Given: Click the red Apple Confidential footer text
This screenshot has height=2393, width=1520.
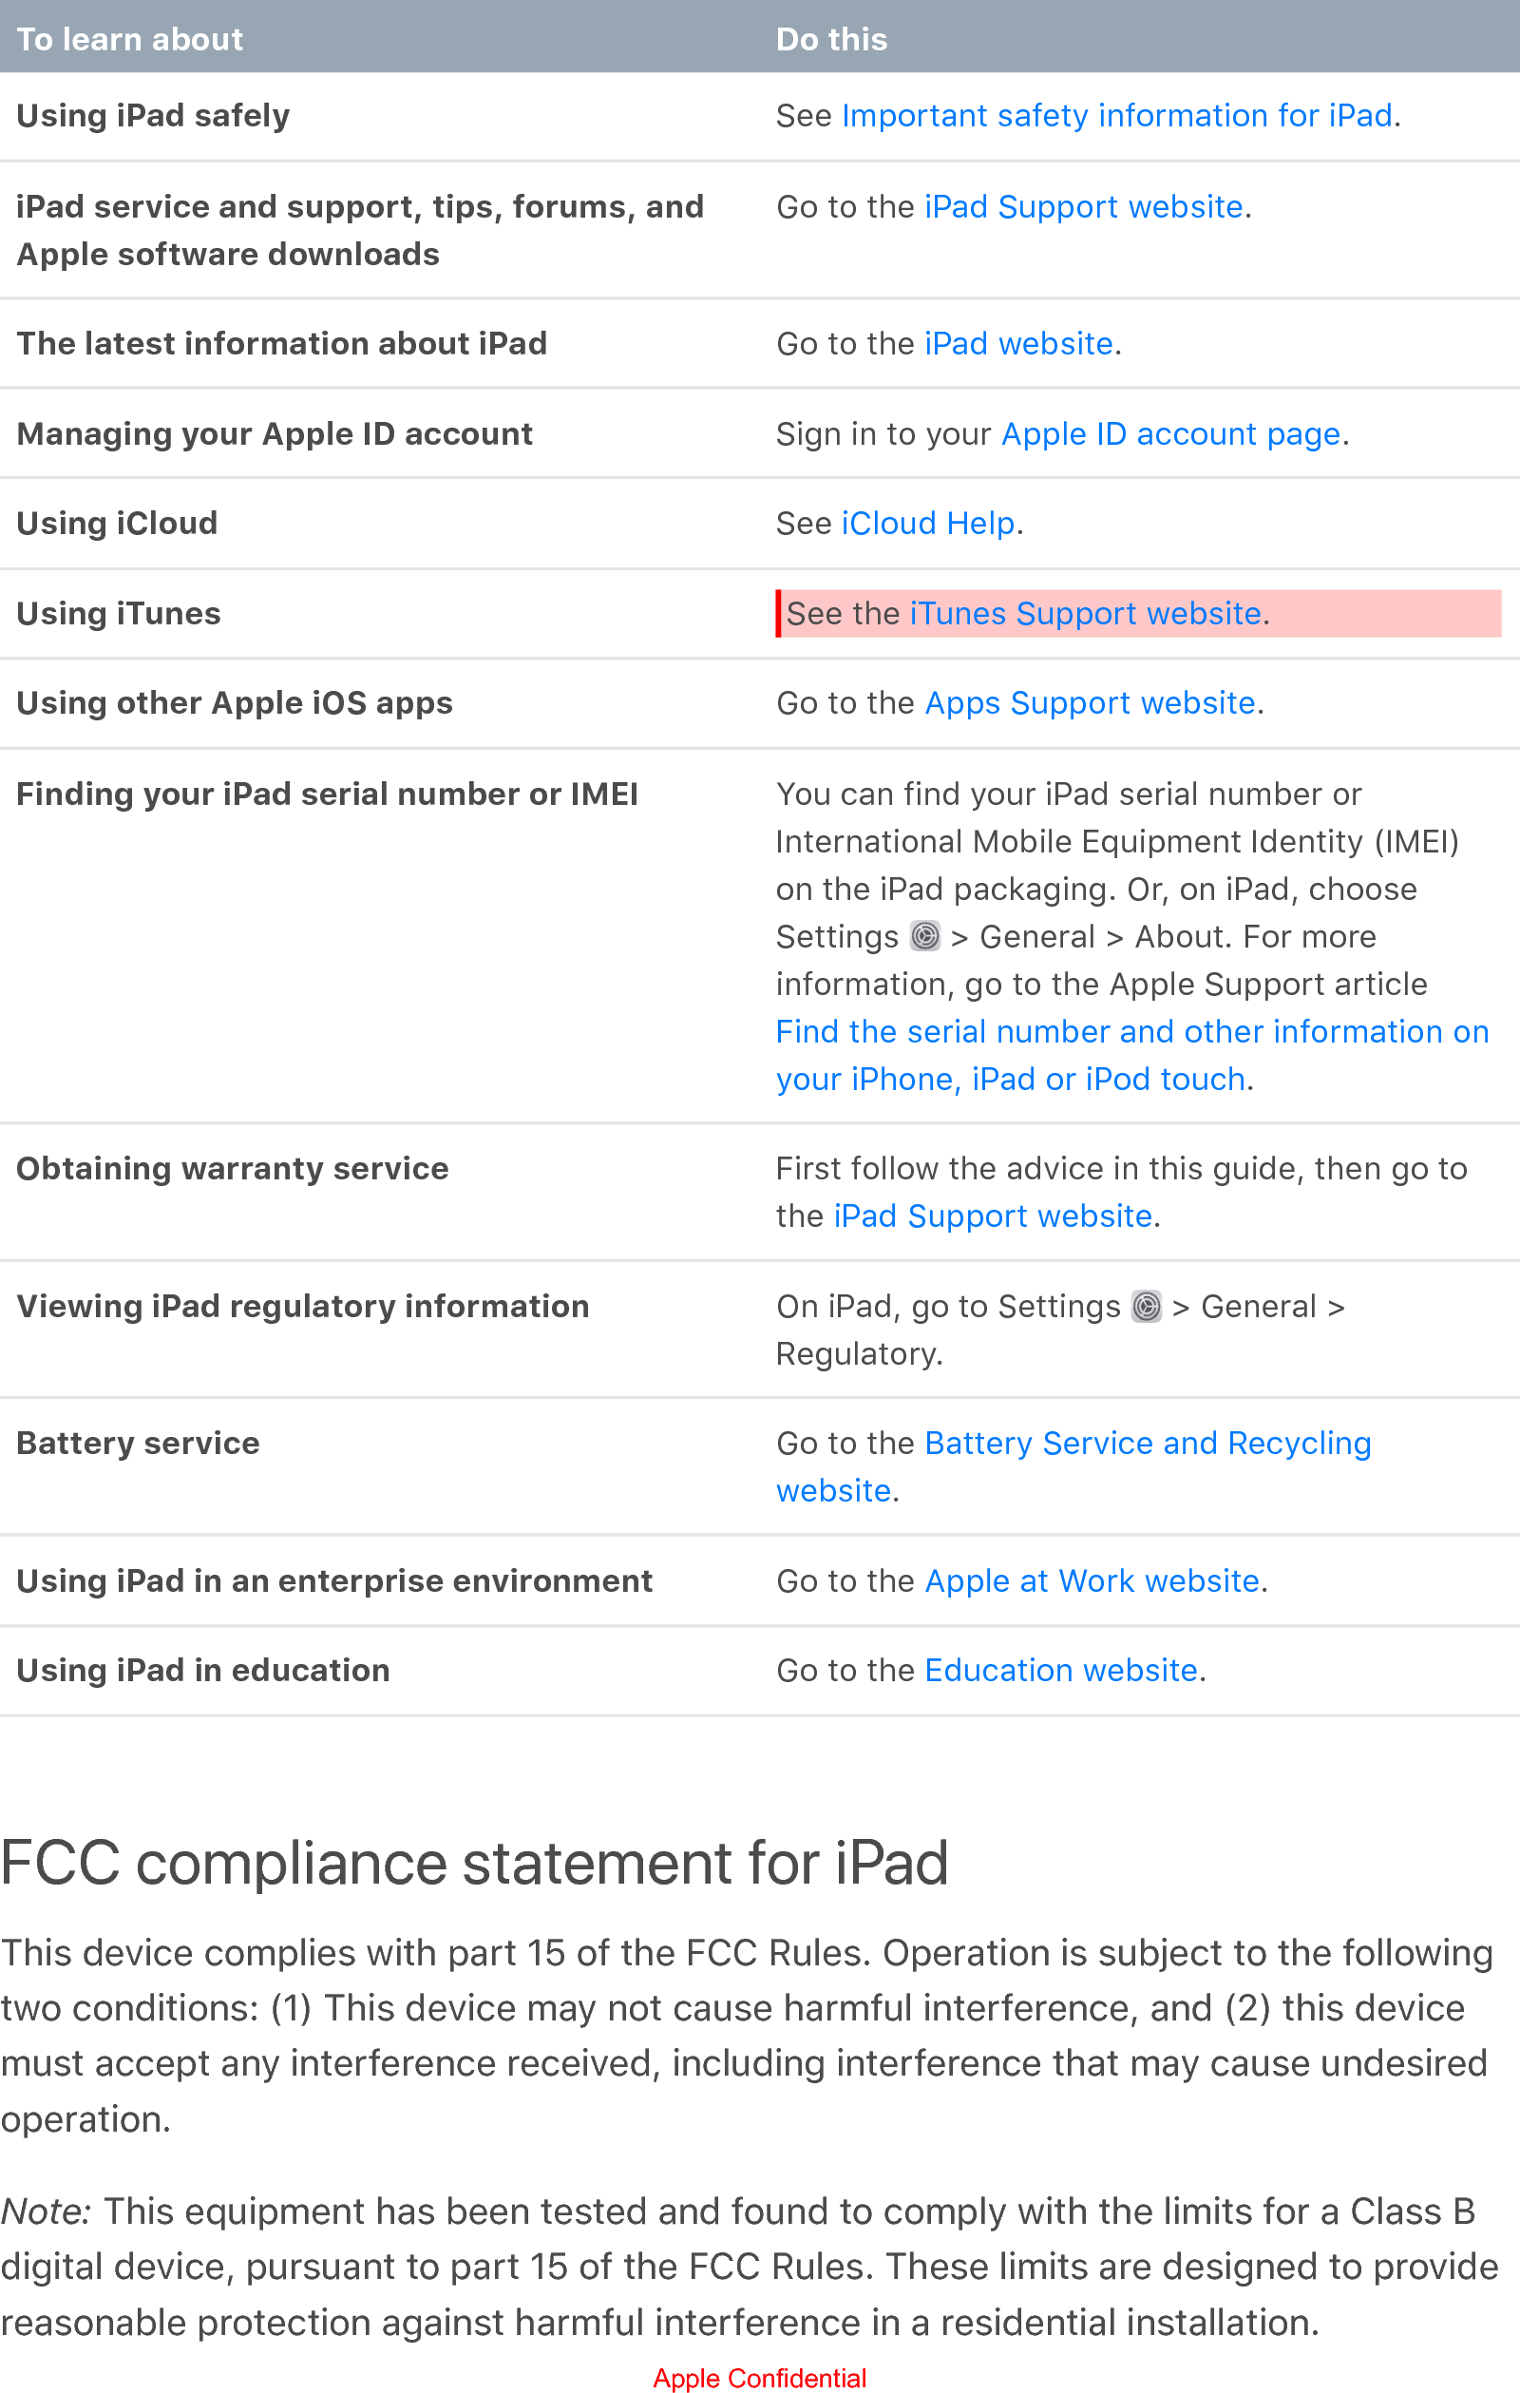Looking at the screenshot, I should (x=759, y=2378).
